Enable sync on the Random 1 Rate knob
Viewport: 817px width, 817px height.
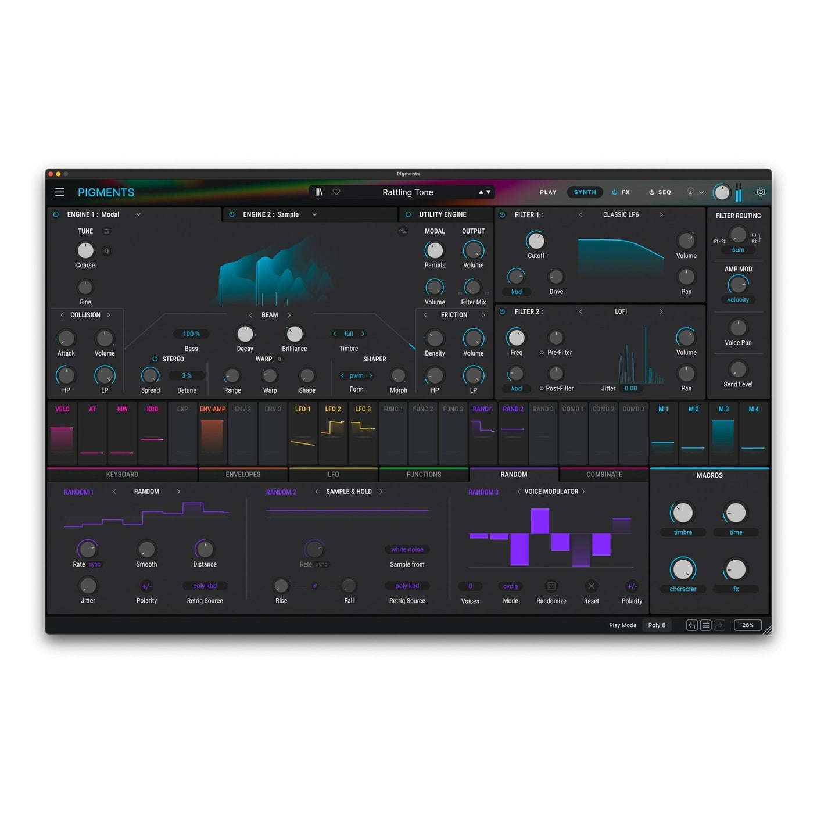pos(95,564)
